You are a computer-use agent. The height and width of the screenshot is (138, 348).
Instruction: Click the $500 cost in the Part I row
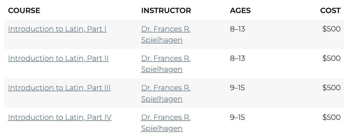(x=331, y=29)
